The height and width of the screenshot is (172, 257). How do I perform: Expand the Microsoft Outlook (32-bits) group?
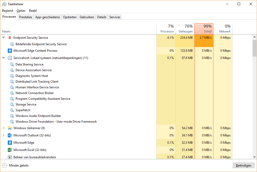pyautogui.click(x=4, y=135)
